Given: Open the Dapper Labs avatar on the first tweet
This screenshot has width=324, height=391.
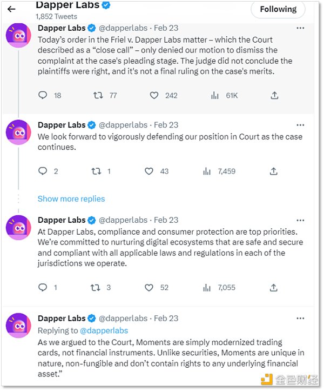Looking at the screenshot, I should click(x=18, y=36).
